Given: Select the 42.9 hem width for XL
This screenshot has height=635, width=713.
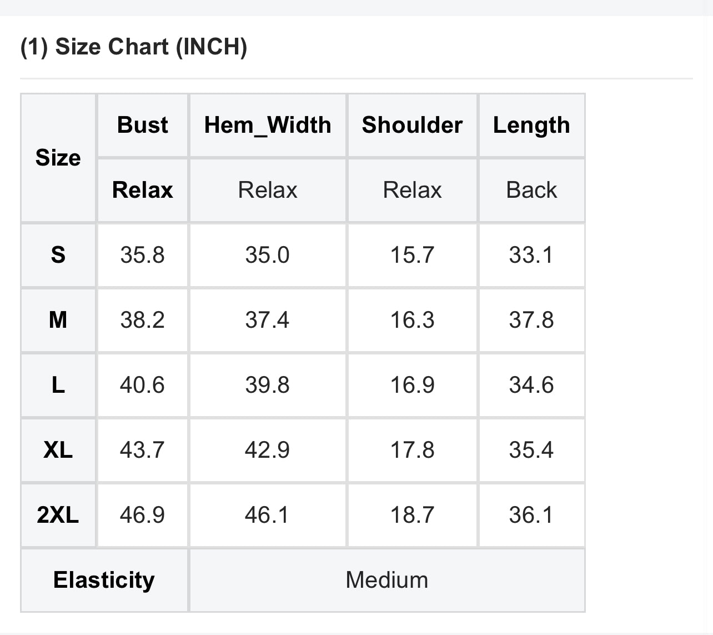Looking at the screenshot, I should click(268, 450).
